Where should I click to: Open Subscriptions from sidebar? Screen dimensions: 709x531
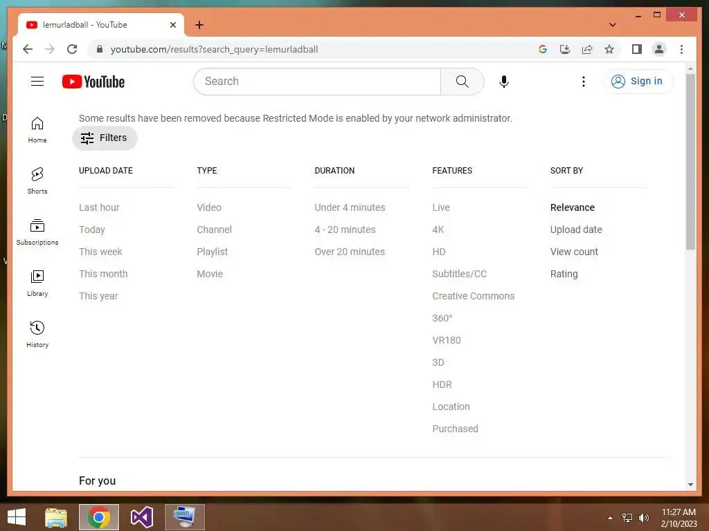pyautogui.click(x=37, y=232)
